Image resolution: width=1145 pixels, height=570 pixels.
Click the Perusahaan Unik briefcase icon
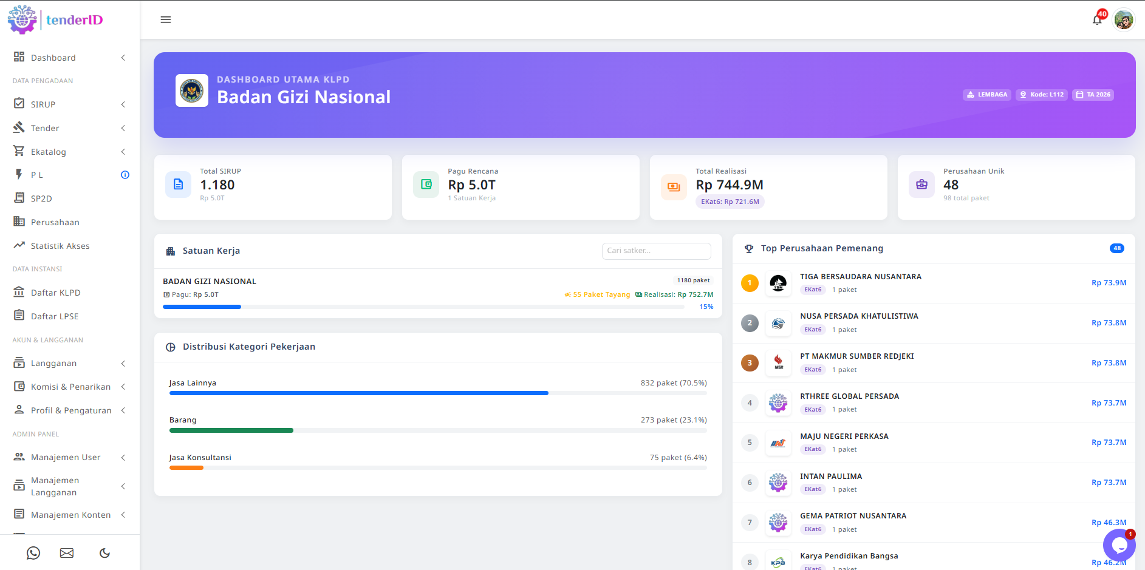click(x=921, y=185)
